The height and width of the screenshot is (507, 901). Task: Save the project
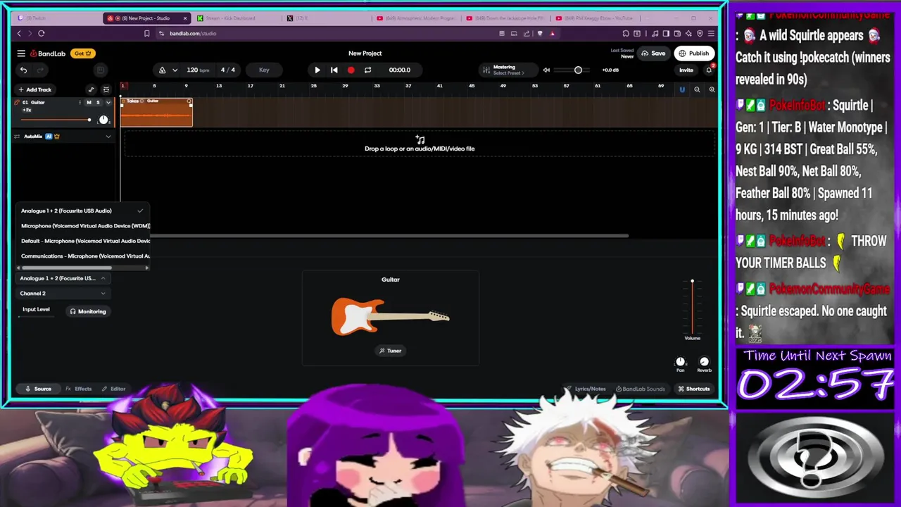pos(654,54)
